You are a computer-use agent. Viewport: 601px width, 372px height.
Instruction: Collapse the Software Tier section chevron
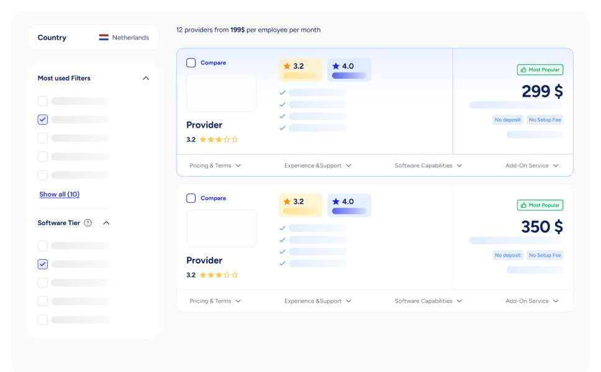tap(106, 223)
